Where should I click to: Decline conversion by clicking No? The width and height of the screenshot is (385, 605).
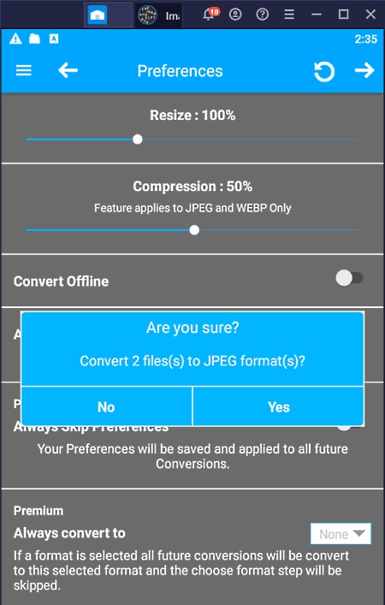click(x=106, y=406)
